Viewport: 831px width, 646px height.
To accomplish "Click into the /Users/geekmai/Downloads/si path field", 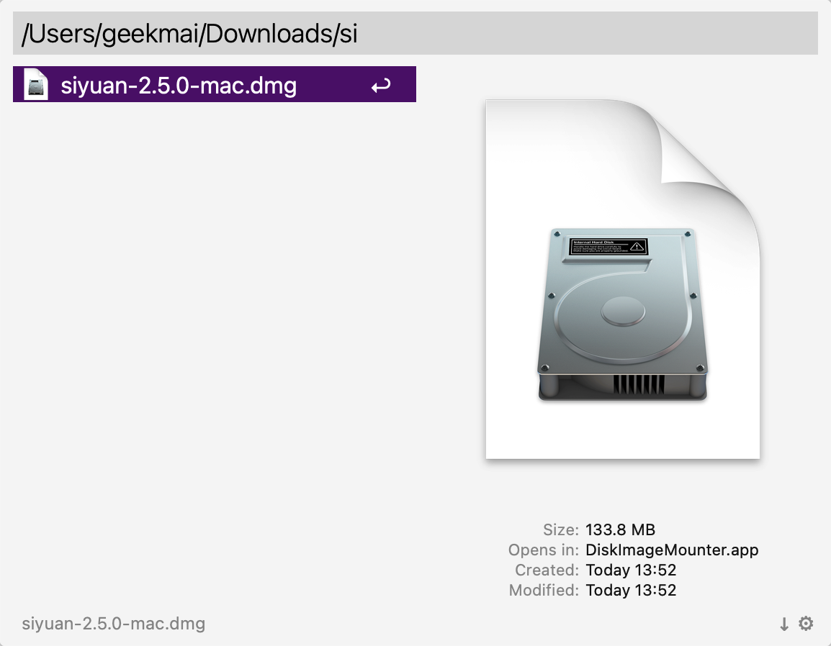I will (415, 33).
